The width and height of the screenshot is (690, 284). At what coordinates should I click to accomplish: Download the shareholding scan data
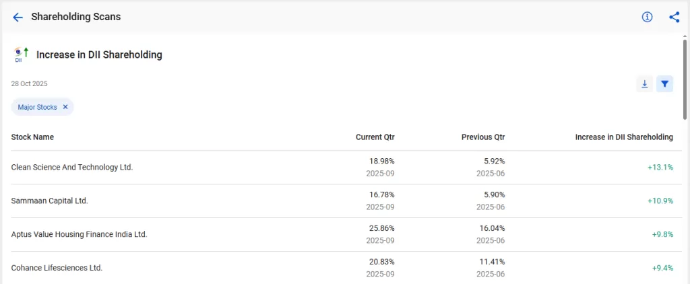click(x=644, y=84)
